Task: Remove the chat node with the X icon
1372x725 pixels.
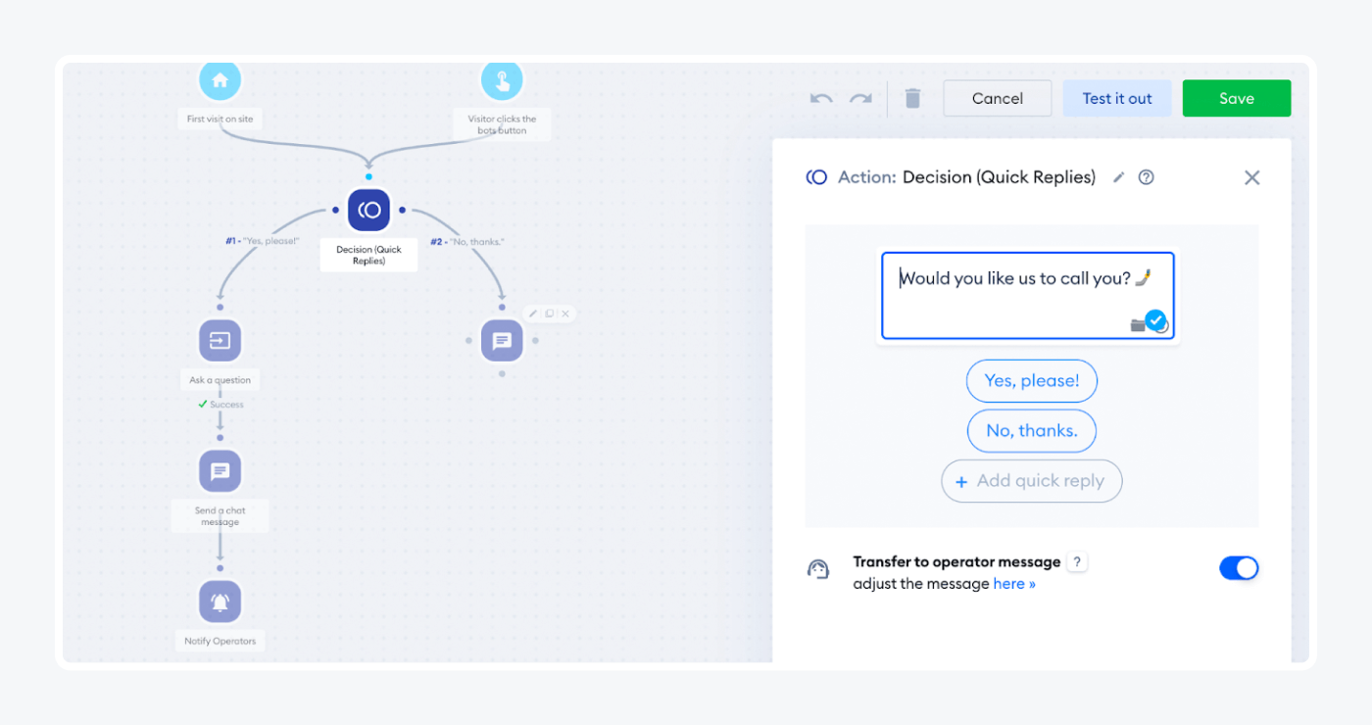Action: pyautogui.click(x=565, y=313)
